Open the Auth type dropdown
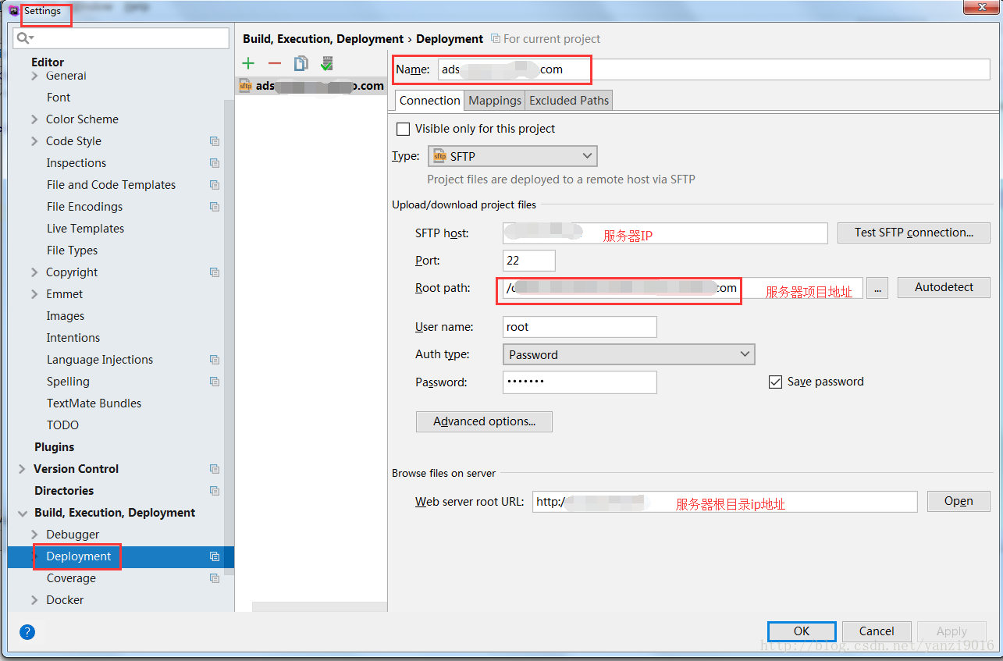 pyautogui.click(x=629, y=354)
